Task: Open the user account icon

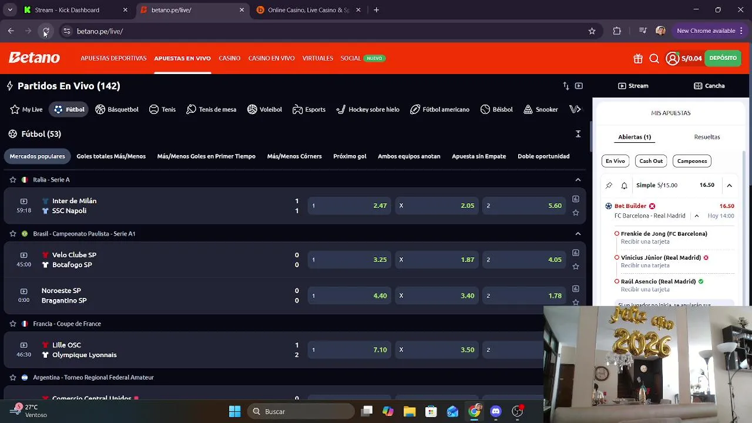Action: (x=673, y=58)
